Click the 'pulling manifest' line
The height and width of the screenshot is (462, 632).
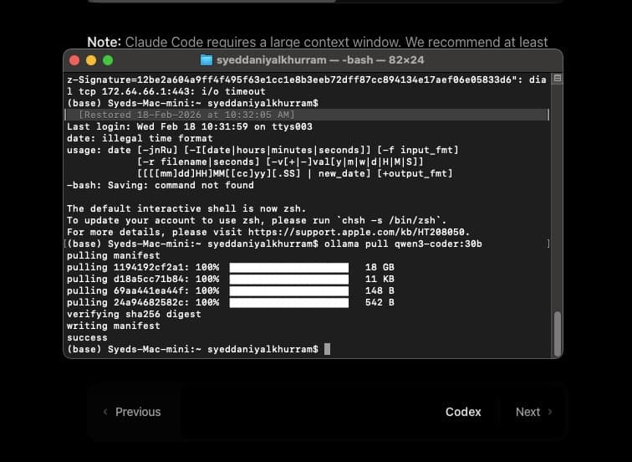pos(113,255)
